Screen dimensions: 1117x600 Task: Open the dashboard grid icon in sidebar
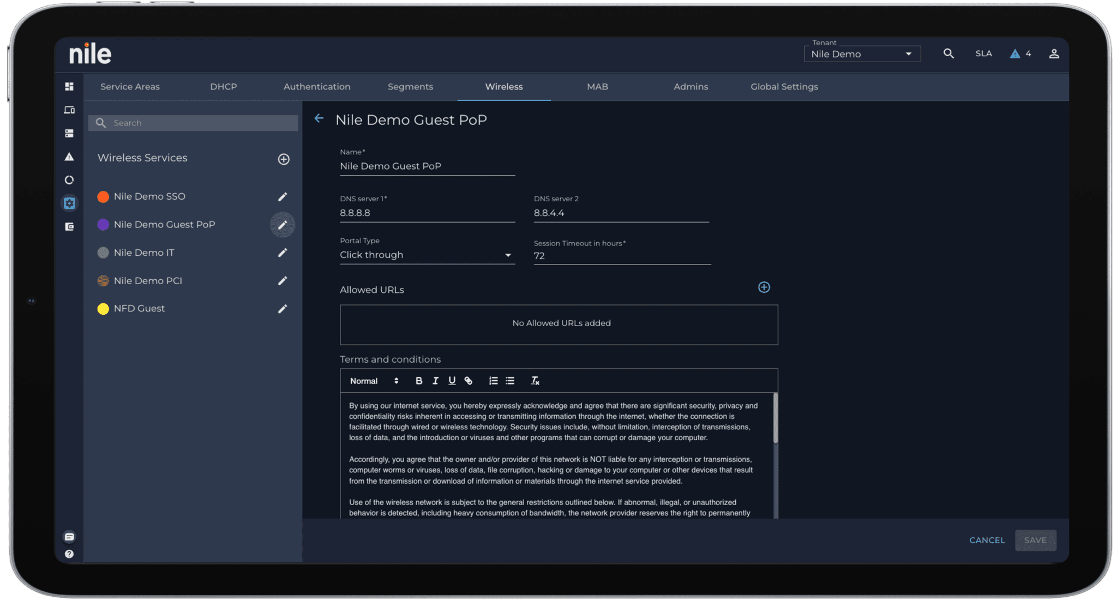[x=69, y=87]
